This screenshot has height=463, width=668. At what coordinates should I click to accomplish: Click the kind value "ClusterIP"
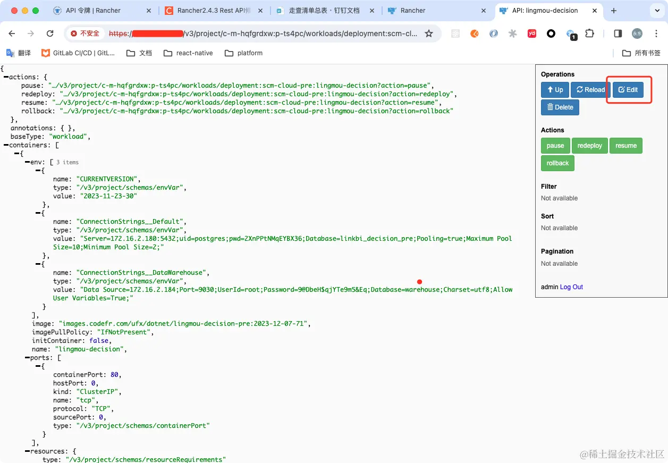tap(98, 392)
